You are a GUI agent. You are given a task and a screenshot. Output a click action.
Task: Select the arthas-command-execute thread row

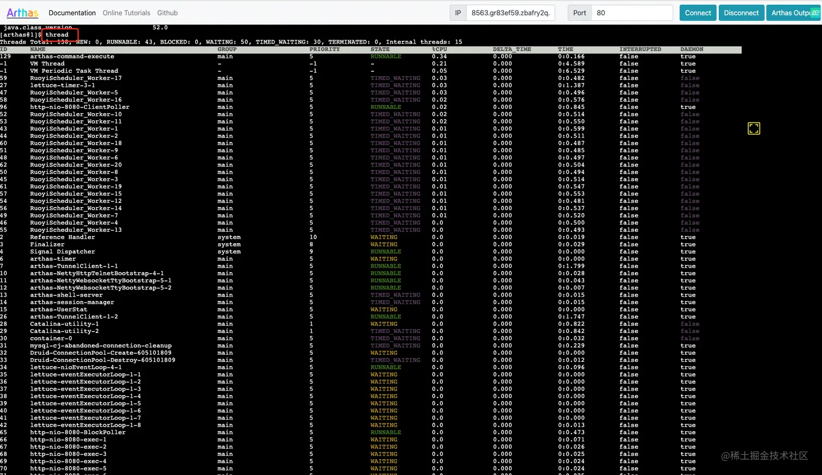click(x=371, y=57)
